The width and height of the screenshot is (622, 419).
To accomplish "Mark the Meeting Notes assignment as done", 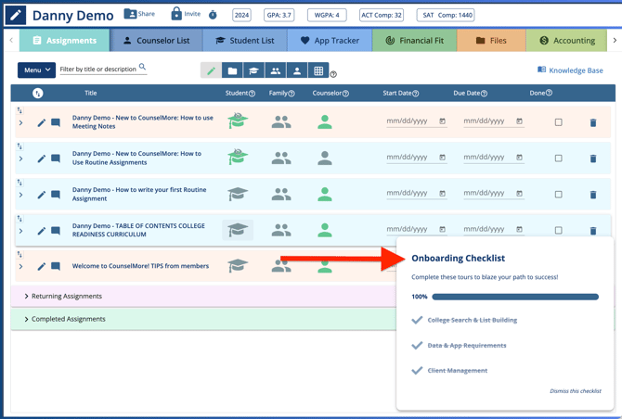I will (558, 122).
